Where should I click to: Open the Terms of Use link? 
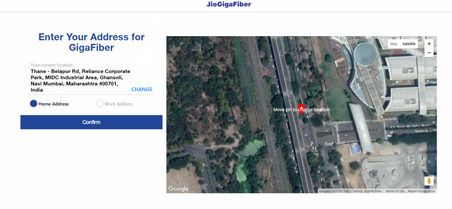pyautogui.click(x=395, y=191)
